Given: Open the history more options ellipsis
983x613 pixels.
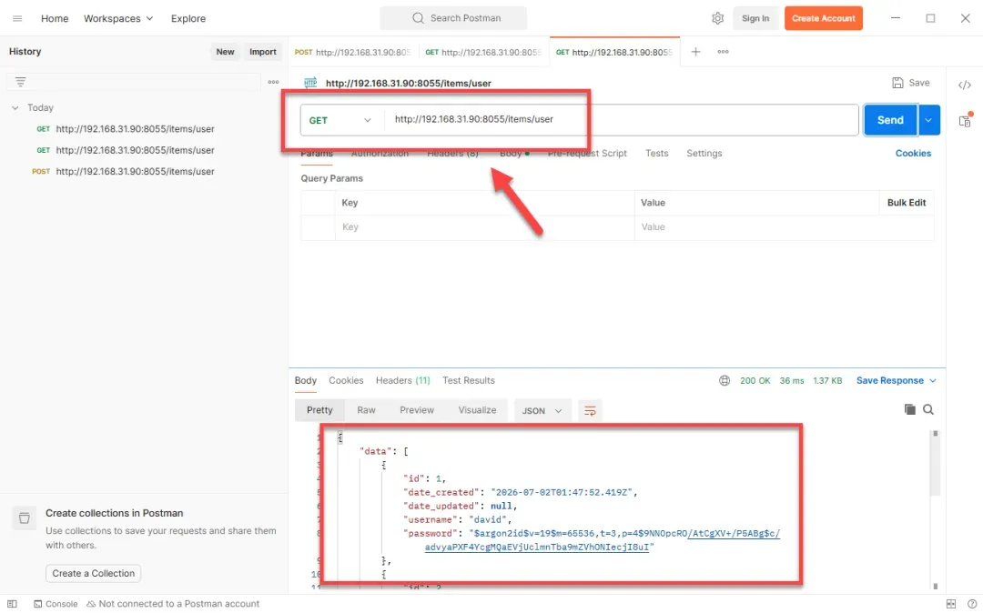Looking at the screenshot, I should [x=273, y=81].
